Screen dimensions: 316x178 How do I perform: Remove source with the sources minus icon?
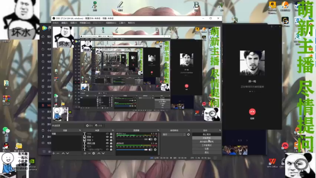tap(89, 153)
